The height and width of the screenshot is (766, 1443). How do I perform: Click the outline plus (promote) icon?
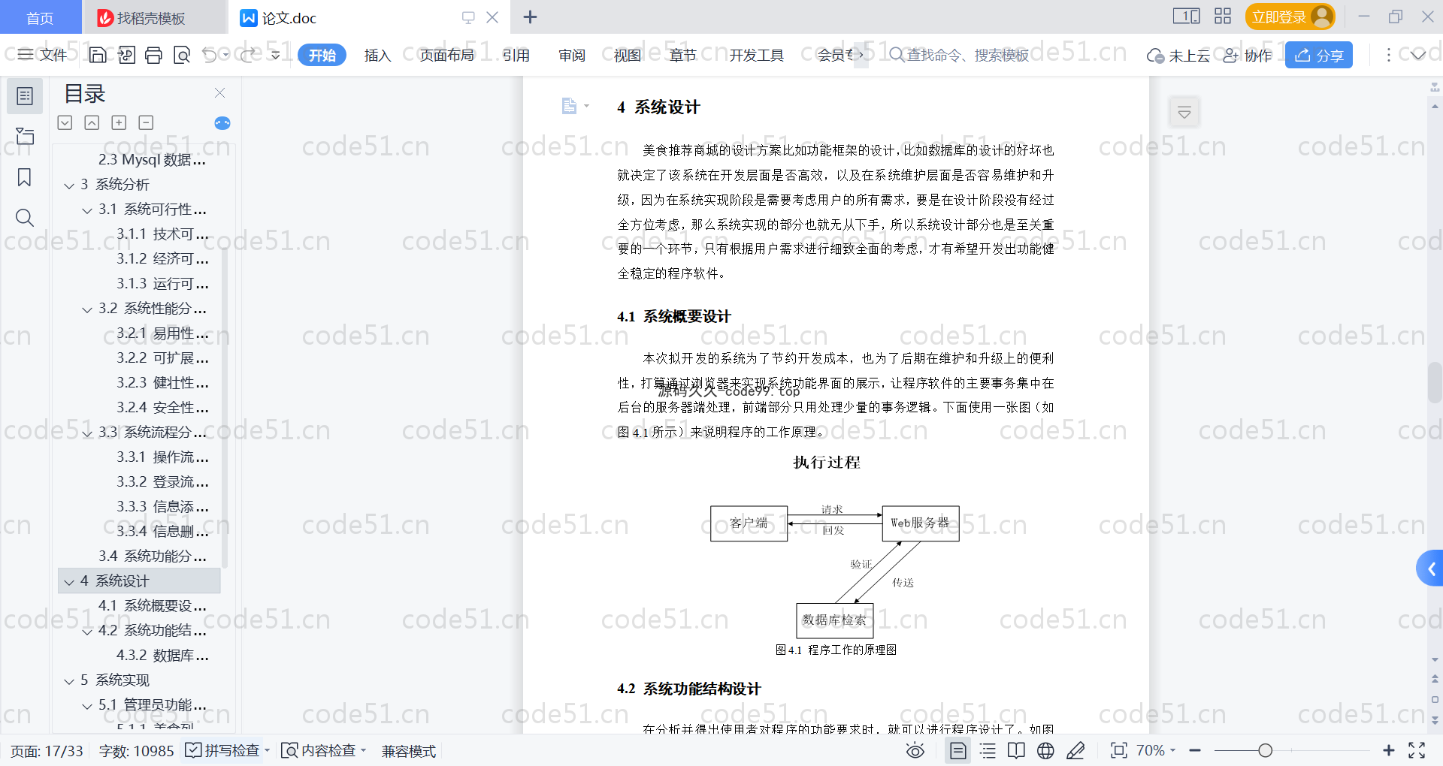click(x=119, y=122)
